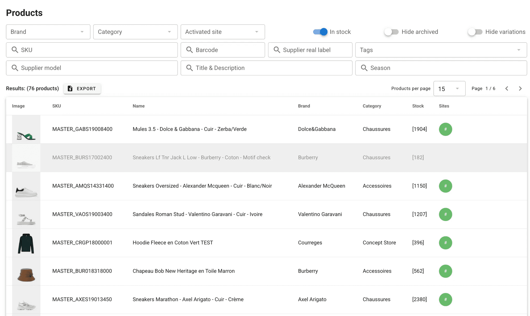Click the search icon in Title & Description

click(x=189, y=68)
